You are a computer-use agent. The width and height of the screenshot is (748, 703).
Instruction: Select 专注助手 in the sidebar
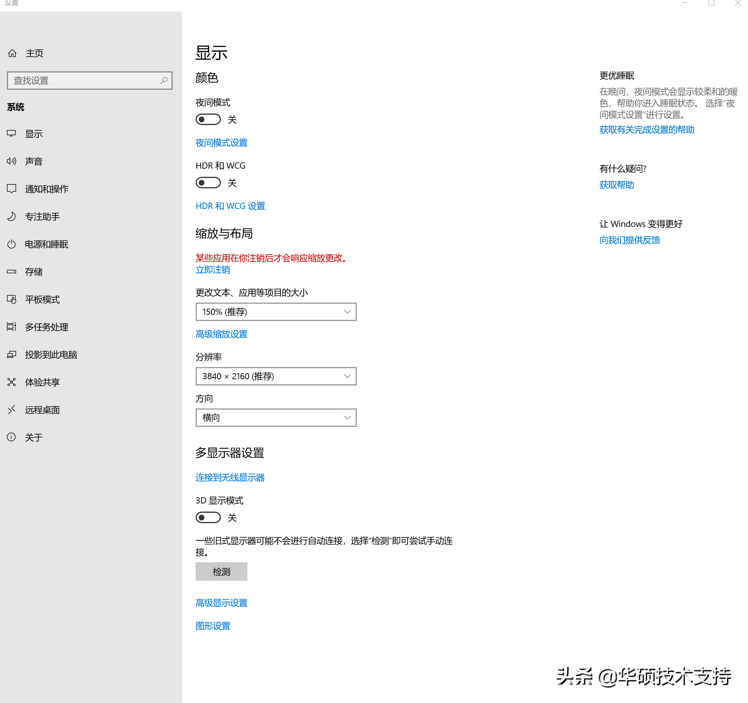91,217
